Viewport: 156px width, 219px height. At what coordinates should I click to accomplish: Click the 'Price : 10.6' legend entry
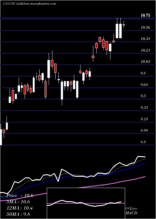click(x=20, y=196)
